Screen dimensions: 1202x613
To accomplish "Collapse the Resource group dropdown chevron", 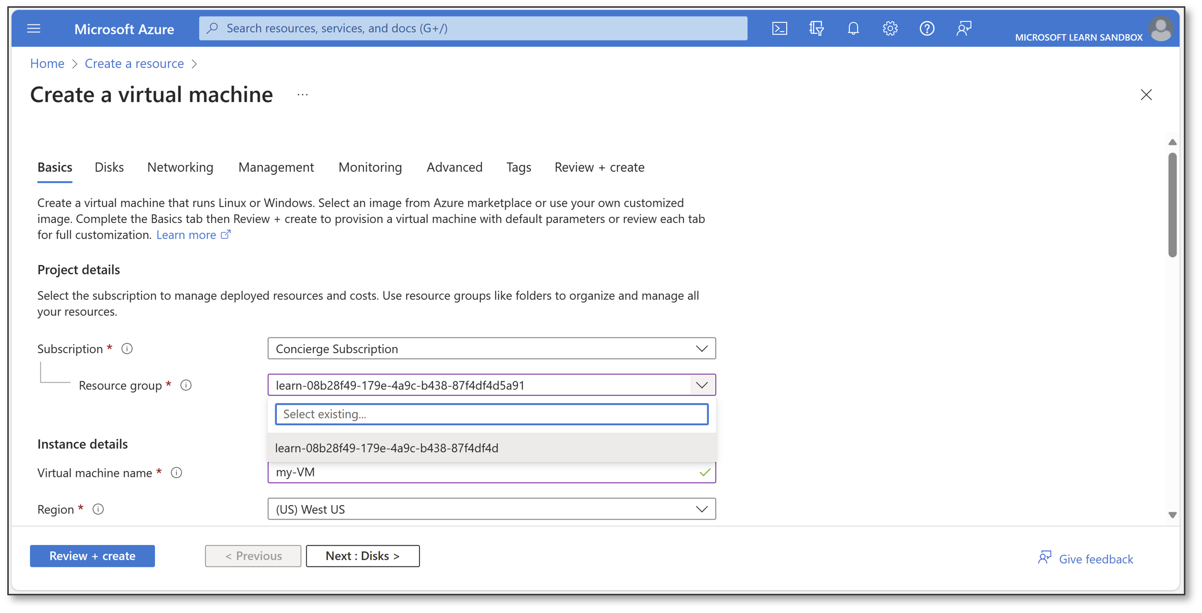I will click(x=702, y=385).
